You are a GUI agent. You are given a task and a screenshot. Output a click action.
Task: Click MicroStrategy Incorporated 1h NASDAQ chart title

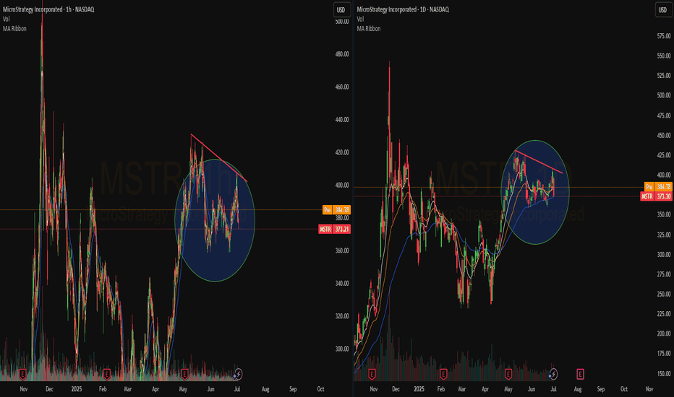coord(48,9)
